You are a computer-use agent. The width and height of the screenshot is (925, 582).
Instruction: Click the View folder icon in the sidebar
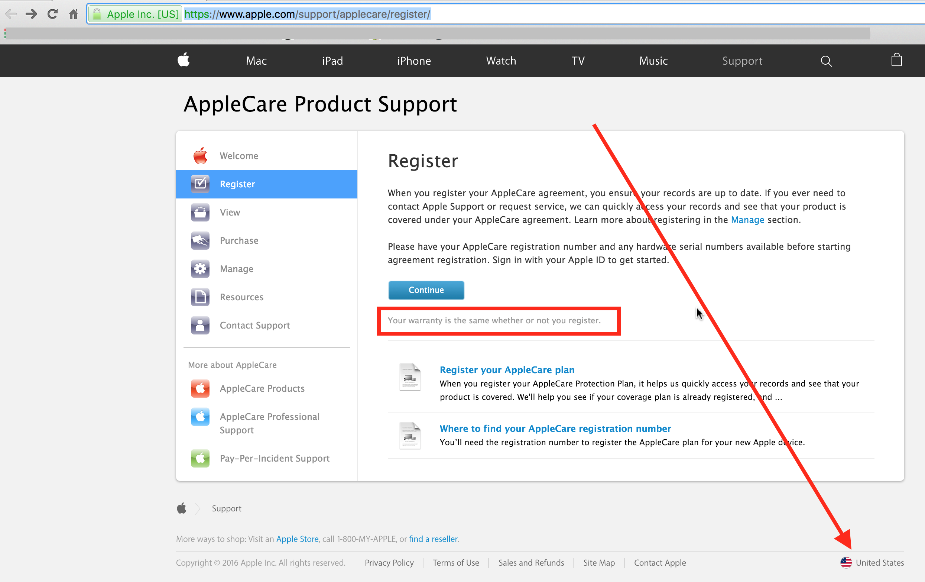200,212
